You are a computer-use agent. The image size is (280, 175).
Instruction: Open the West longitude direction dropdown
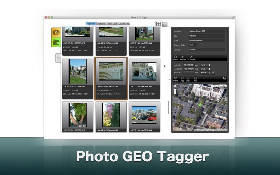tap(205, 69)
